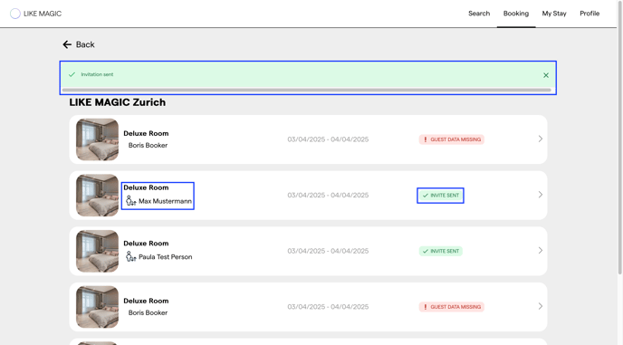Click the notification auto-dismiss progress bar
This screenshot has width=623, height=345.
(307, 91)
